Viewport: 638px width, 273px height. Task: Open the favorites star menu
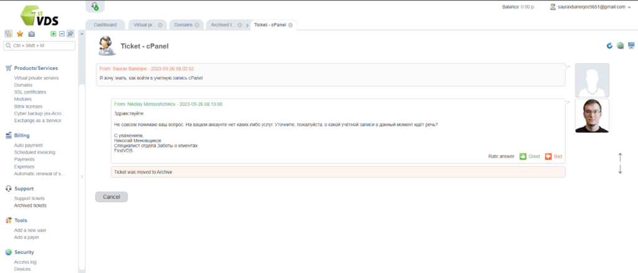[19, 34]
